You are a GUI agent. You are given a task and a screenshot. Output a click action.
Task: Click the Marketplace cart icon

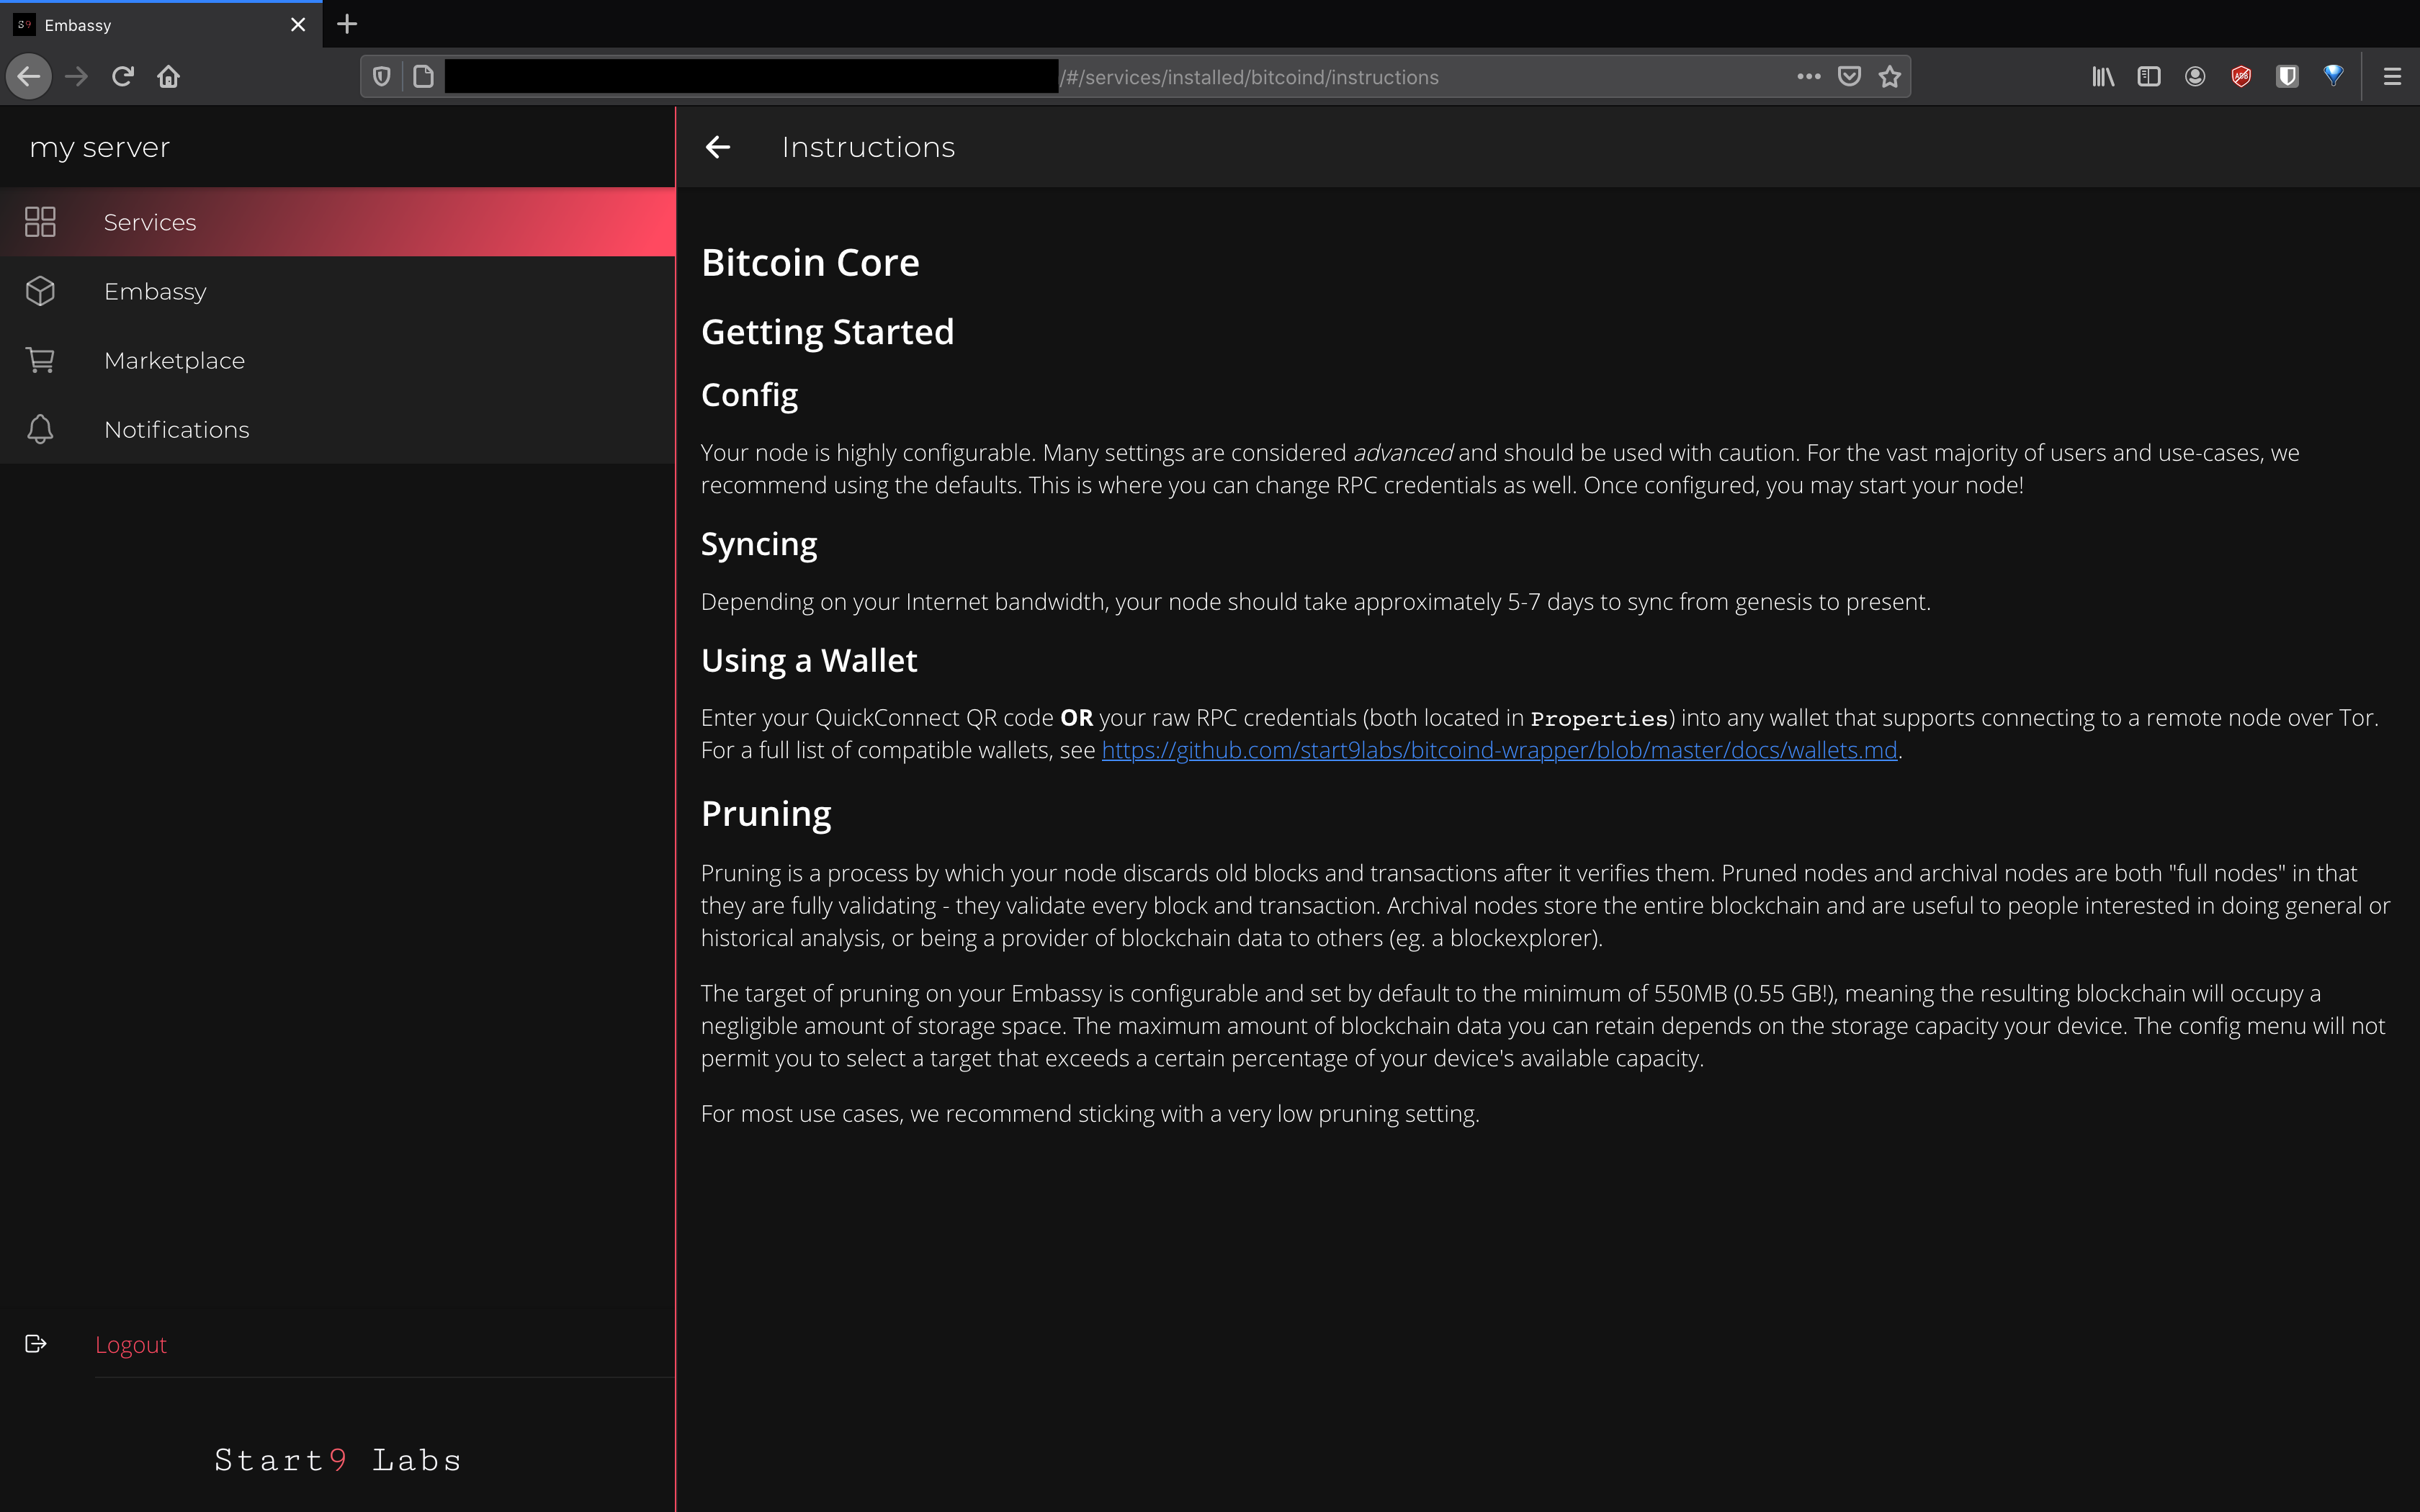pyautogui.click(x=40, y=360)
